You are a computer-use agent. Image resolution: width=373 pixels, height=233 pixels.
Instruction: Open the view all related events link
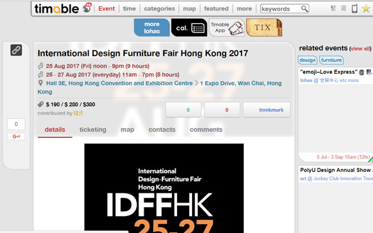click(x=360, y=48)
